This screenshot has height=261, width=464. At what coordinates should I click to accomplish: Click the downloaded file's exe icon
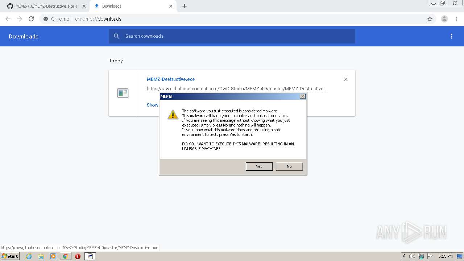[123, 93]
